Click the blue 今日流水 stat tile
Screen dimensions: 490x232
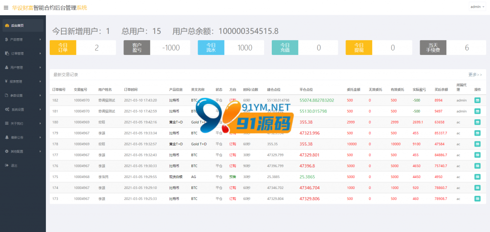tap(211, 48)
